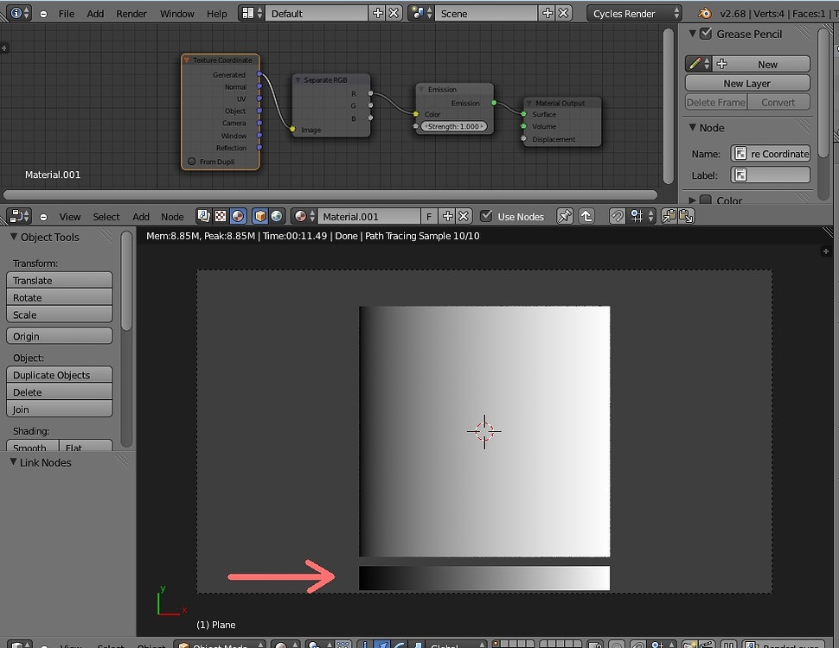Viewport: 839px width, 648px height.
Task: Click the icon beside the Label field
Action: 740,175
